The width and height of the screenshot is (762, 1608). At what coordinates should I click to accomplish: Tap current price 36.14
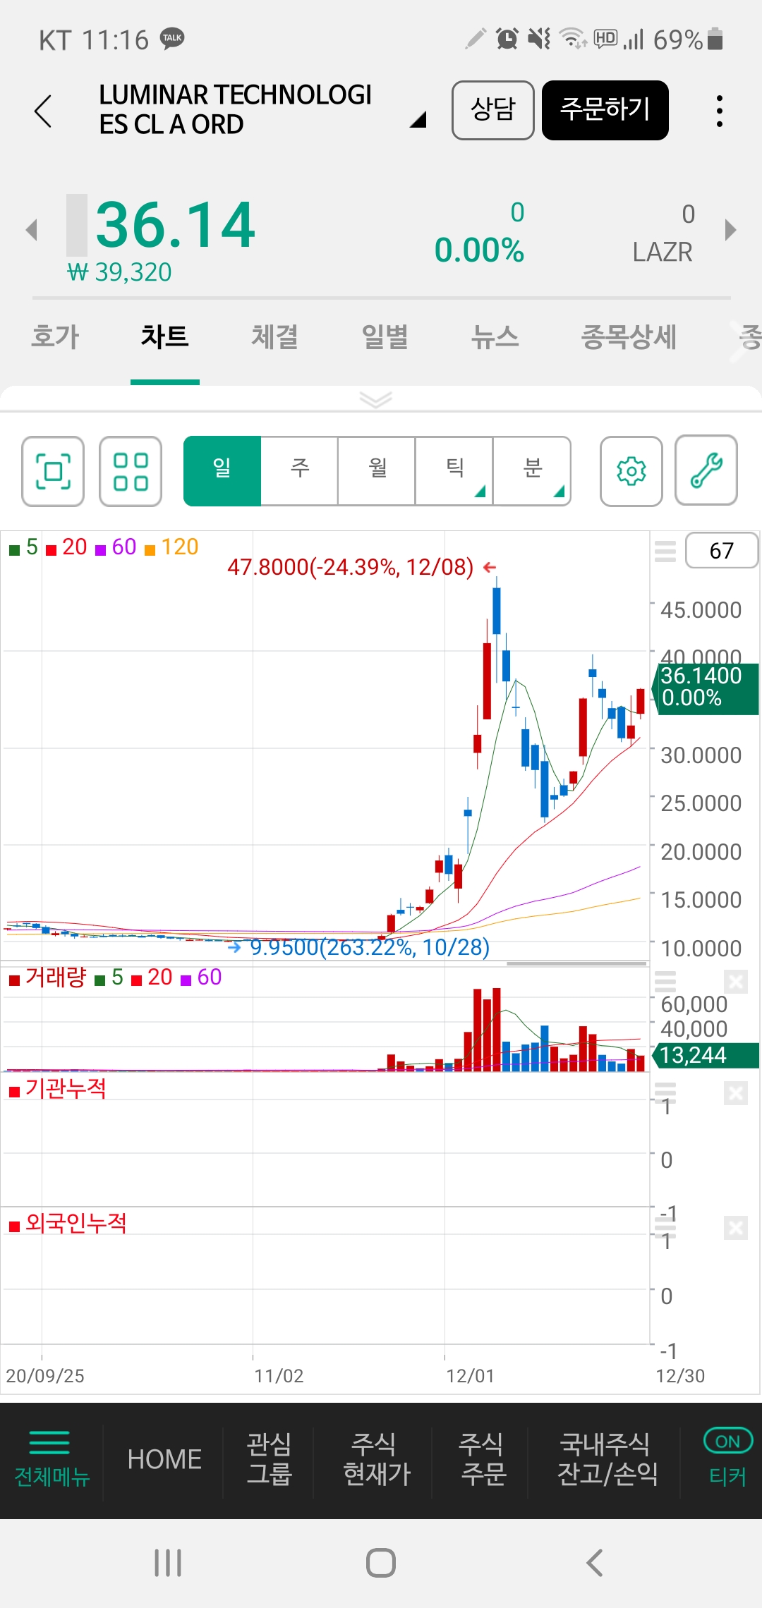click(x=175, y=226)
